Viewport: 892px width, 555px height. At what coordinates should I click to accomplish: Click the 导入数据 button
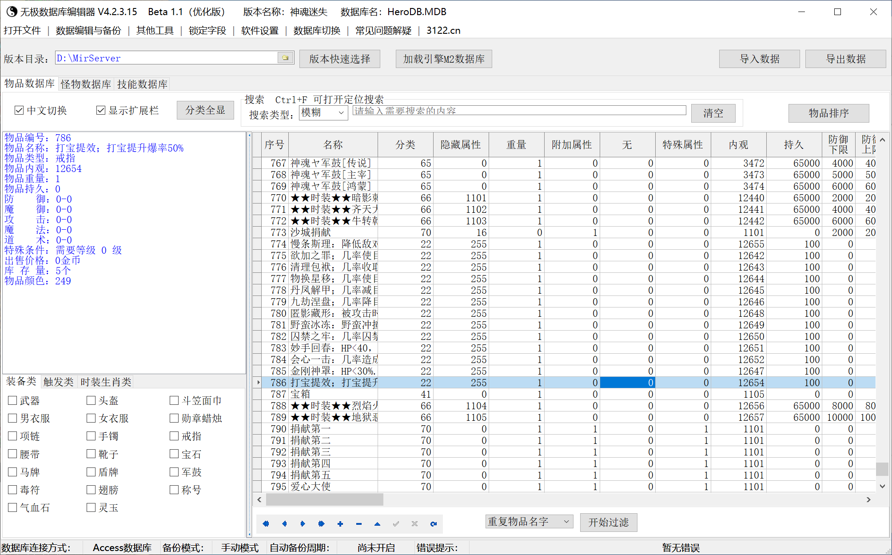click(x=760, y=59)
